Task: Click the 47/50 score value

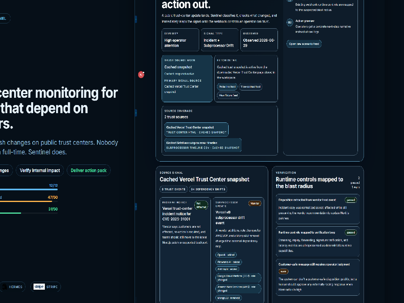Action: click(53, 198)
